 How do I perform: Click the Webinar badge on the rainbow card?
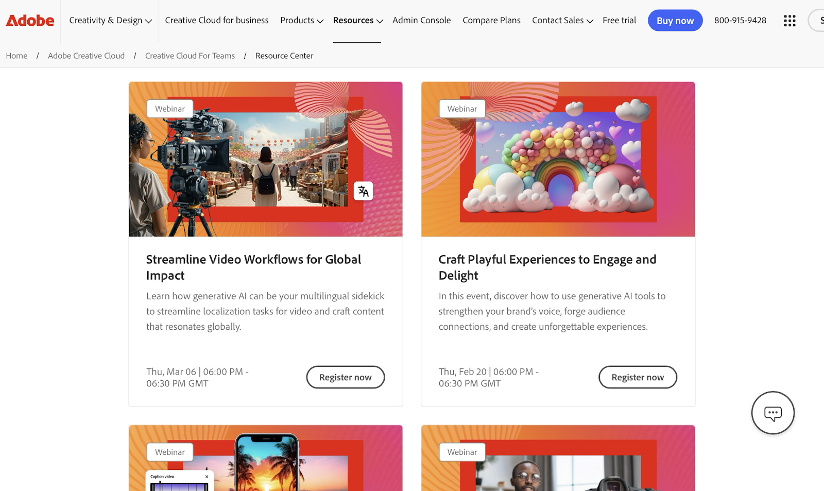(x=461, y=109)
